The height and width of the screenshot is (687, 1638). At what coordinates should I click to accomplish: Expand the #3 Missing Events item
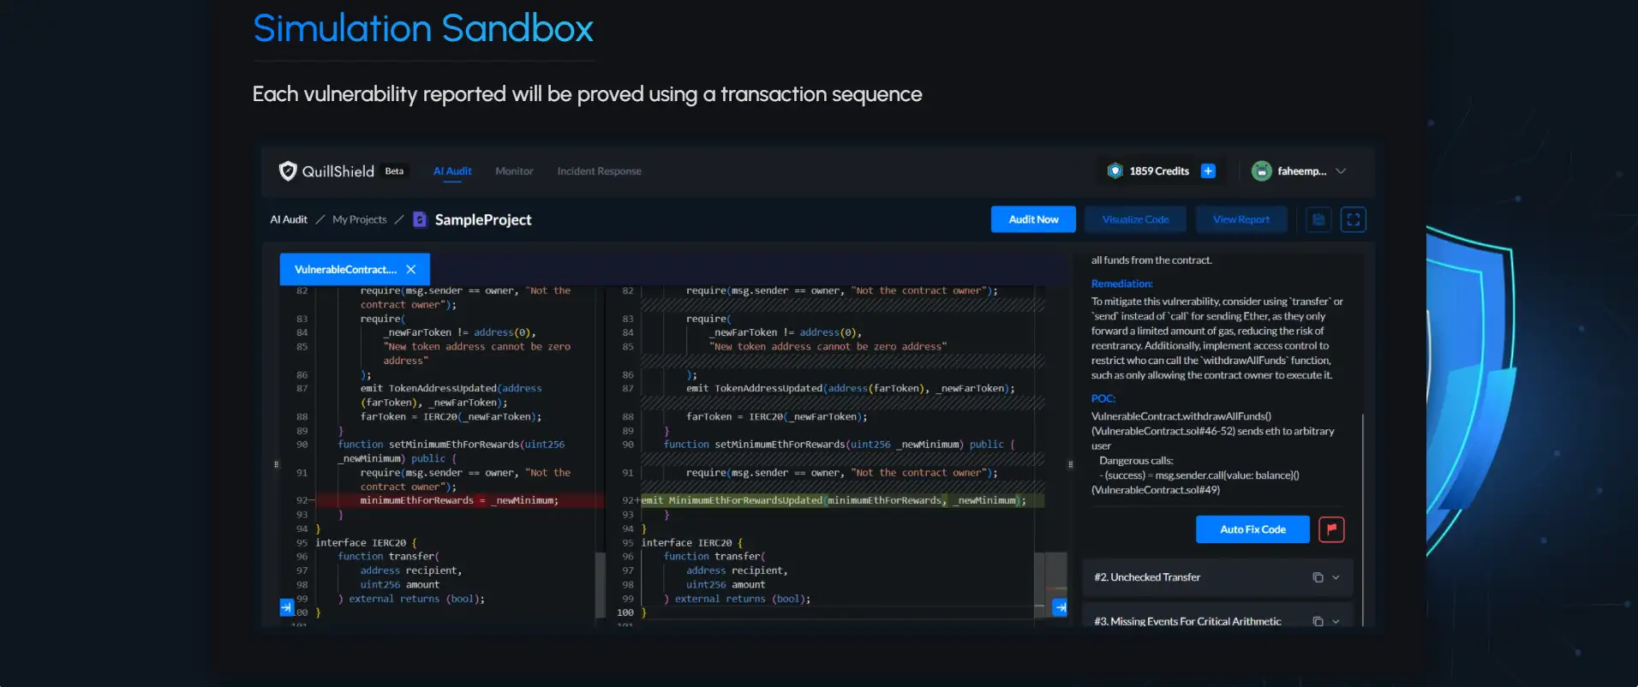[1336, 621]
